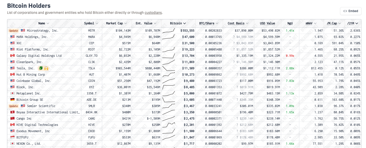The image size is (366, 148).
Task: Expand the Market Cap column dropdown
Action: [125, 23]
